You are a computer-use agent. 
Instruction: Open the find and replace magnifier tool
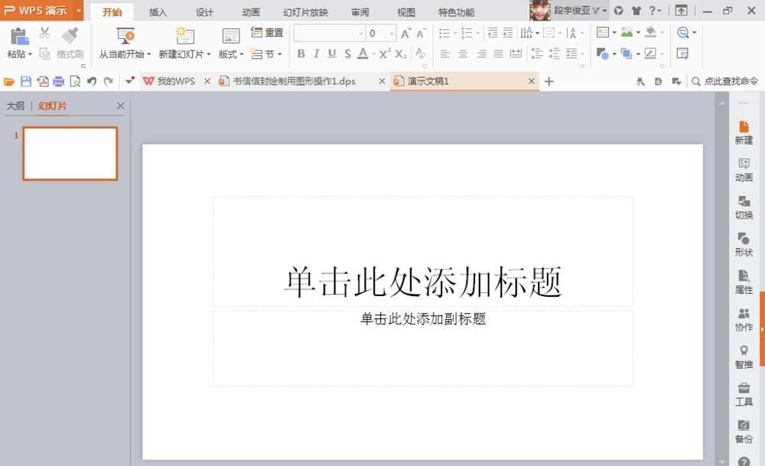coord(683,33)
